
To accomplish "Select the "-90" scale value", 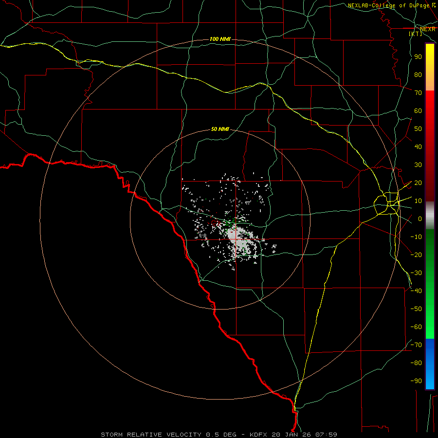I will [x=416, y=381].
